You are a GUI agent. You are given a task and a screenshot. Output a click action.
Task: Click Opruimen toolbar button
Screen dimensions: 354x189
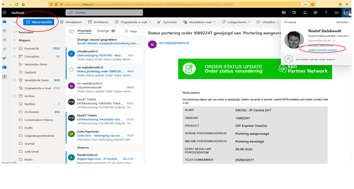click(x=167, y=22)
